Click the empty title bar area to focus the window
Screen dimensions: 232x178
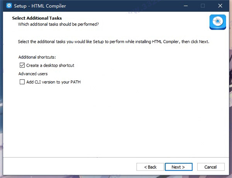(x=124, y=6)
